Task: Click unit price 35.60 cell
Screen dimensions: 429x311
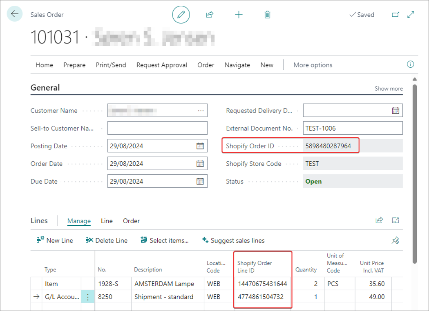Action: click(x=373, y=284)
